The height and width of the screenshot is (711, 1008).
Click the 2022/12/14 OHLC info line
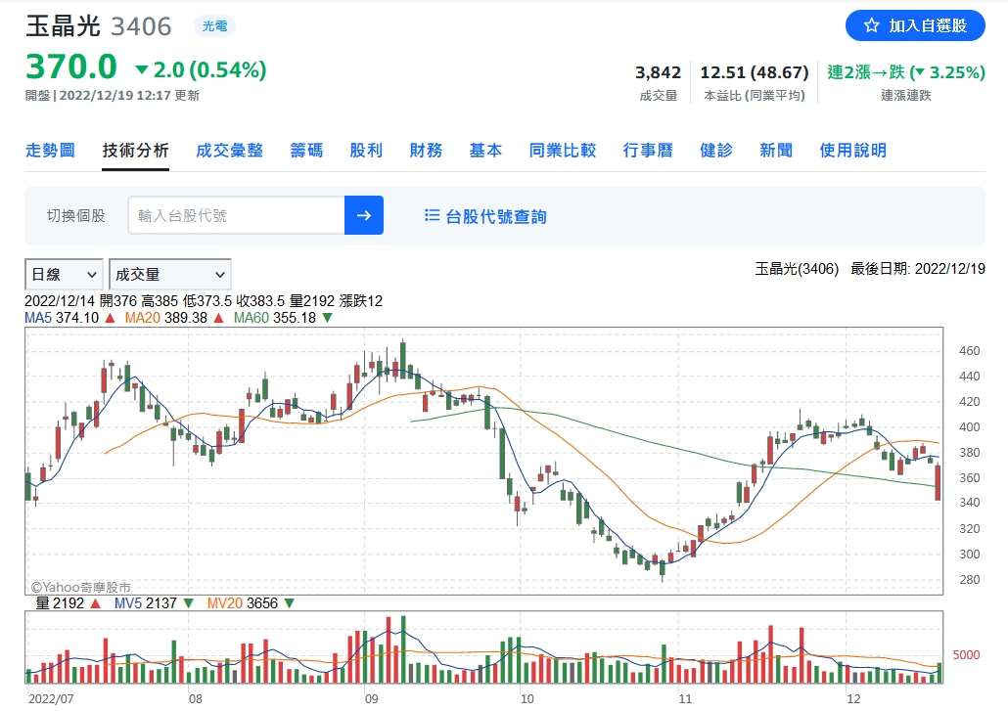coord(204,300)
